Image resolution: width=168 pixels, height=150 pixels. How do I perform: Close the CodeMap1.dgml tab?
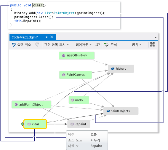[52, 37]
